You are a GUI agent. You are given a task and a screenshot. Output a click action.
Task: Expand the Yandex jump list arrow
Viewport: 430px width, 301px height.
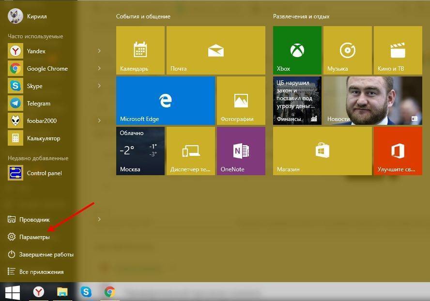point(99,51)
